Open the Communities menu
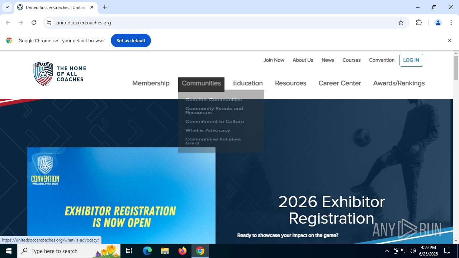Screen dimensions: 459x258 point(201,83)
